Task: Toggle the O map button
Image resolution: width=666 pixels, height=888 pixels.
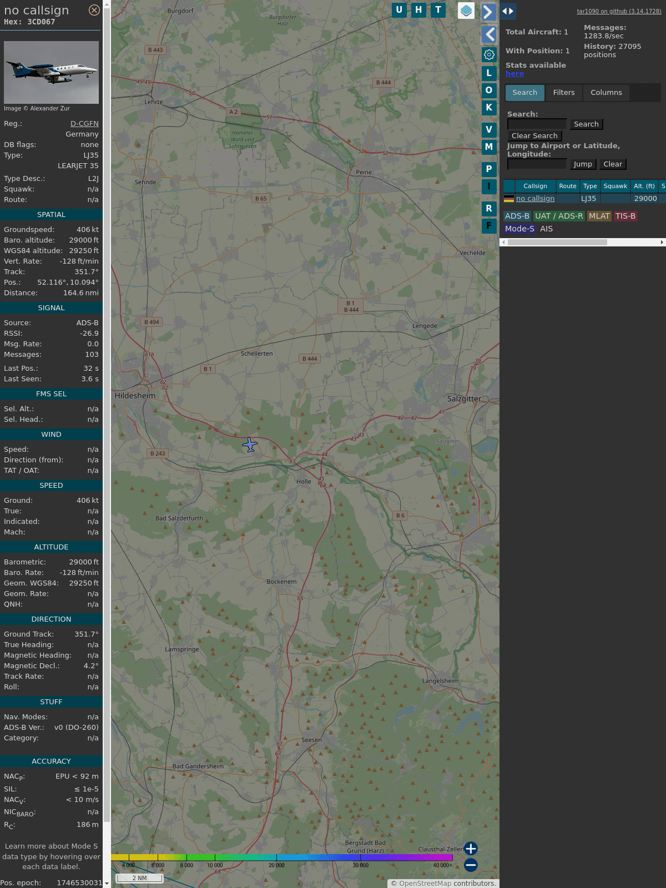Action: [489, 90]
